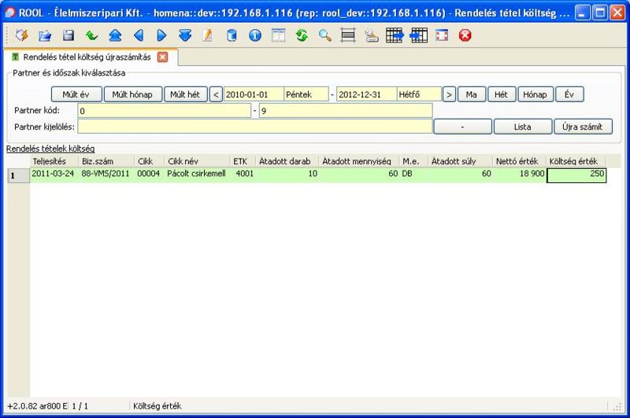Go to next record with right arrow
Screen dimensions: 630x418
click(161, 35)
